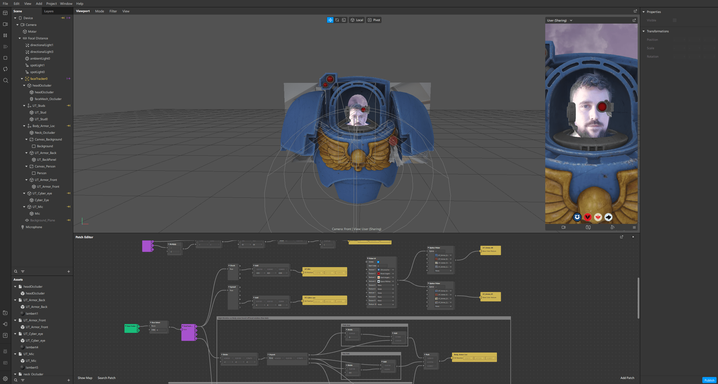
Task: Toggle the Visible checkbox in Picker UI patch
Action: [378, 262]
